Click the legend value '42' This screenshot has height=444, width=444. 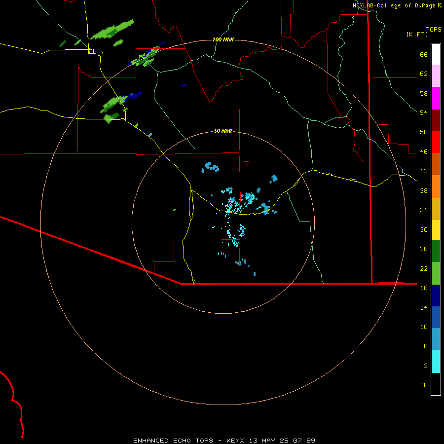tap(424, 171)
